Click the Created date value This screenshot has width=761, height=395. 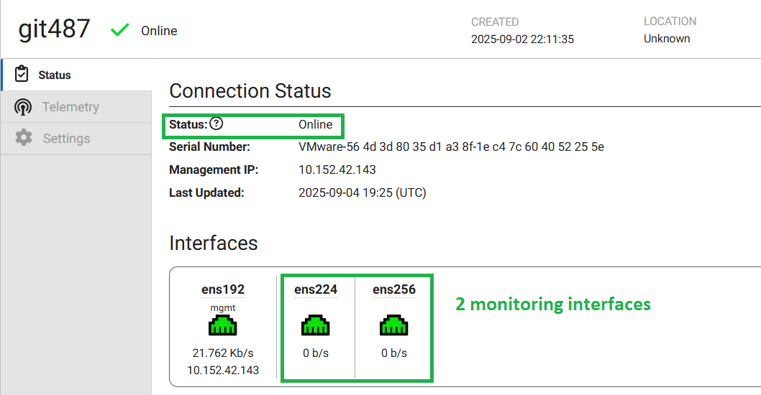coord(522,39)
